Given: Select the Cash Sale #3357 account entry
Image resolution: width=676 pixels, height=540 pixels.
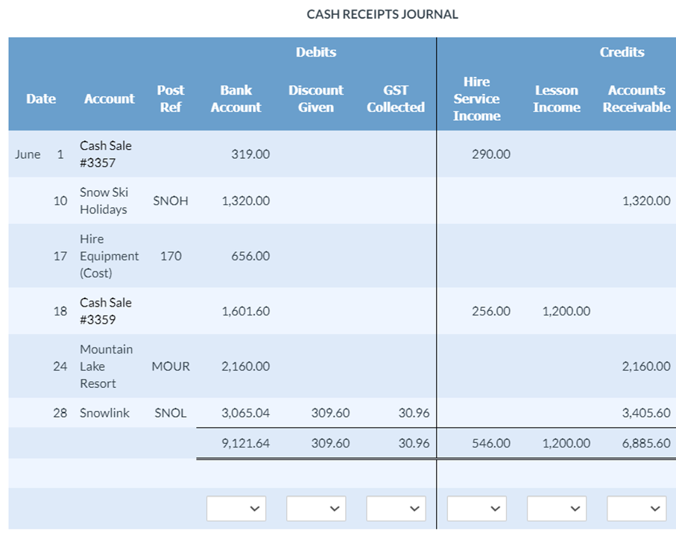Looking at the screenshot, I should 106,154.
